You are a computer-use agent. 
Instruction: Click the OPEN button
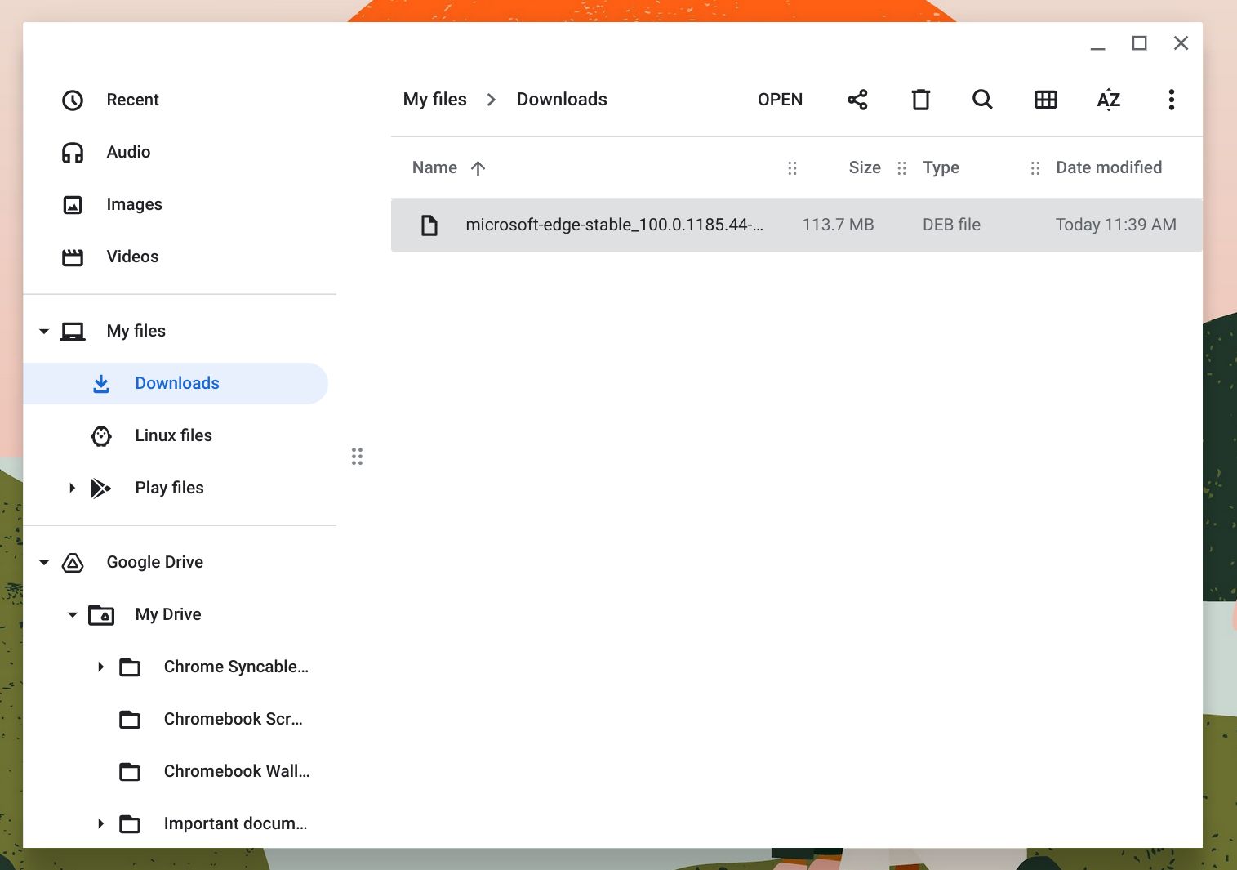[779, 99]
